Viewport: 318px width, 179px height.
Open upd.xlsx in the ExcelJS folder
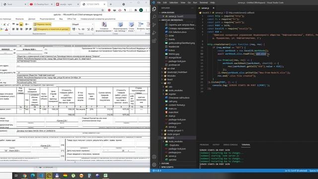tap(172, 160)
